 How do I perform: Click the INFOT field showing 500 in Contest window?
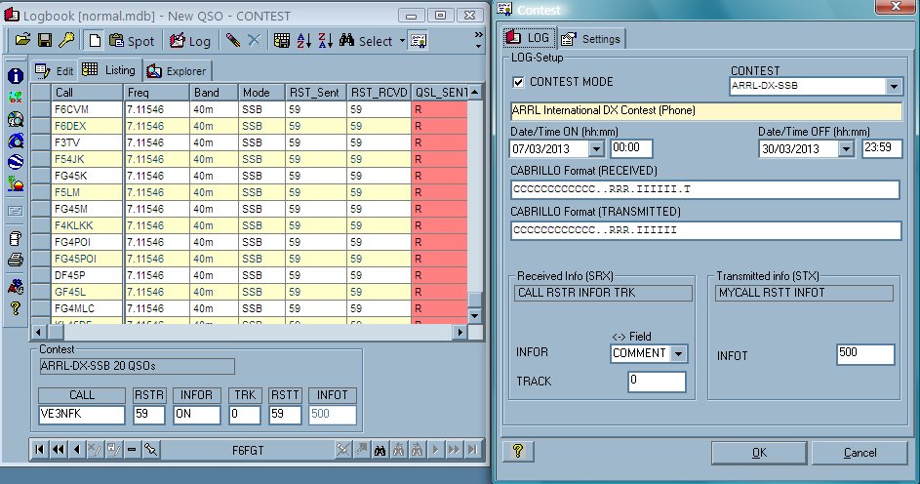(865, 354)
